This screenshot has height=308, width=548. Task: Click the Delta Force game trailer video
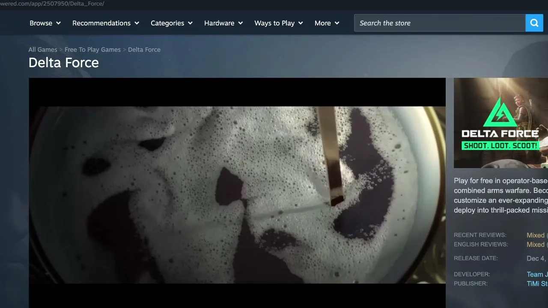click(237, 193)
